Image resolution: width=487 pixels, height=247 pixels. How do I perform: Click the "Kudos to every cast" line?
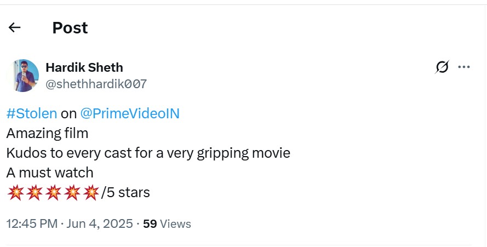pyautogui.click(x=148, y=153)
